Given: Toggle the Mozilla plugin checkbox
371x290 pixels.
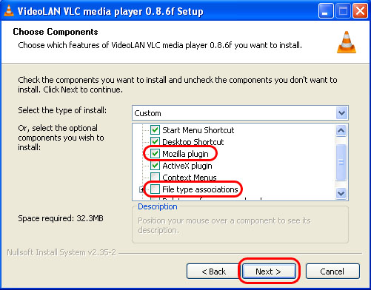Looking at the screenshot, I should [x=155, y=154].
